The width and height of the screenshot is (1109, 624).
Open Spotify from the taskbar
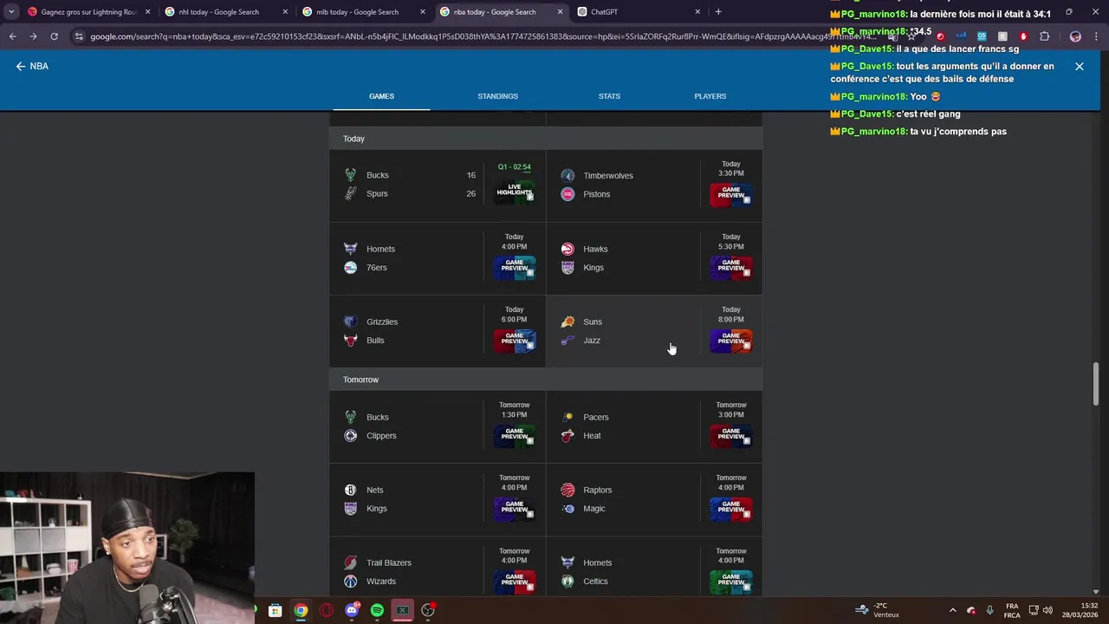click(377, 610)
